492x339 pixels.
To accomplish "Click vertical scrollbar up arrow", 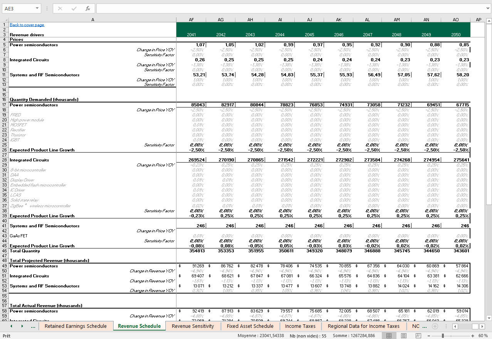I will coord(489,20).
